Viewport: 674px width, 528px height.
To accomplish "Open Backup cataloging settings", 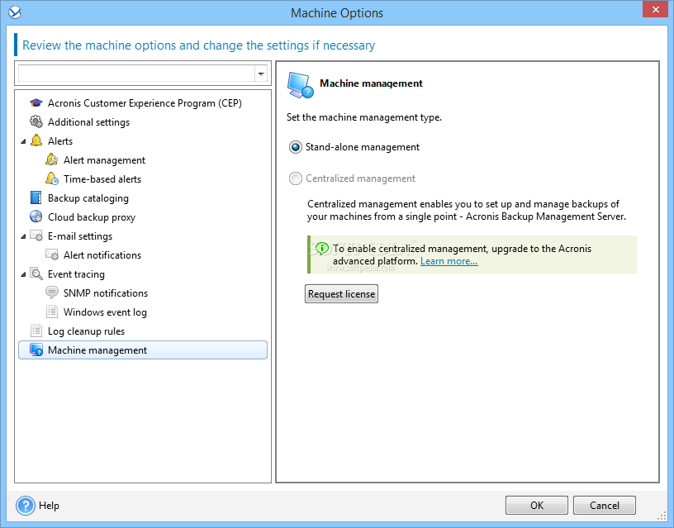I will coord(88,198).
